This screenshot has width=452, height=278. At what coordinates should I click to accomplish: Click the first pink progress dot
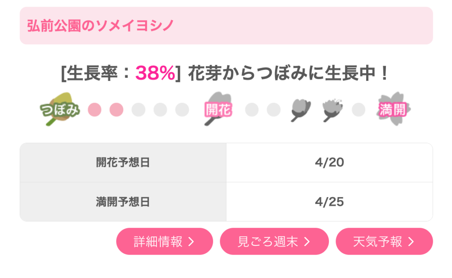coord(95,110)
